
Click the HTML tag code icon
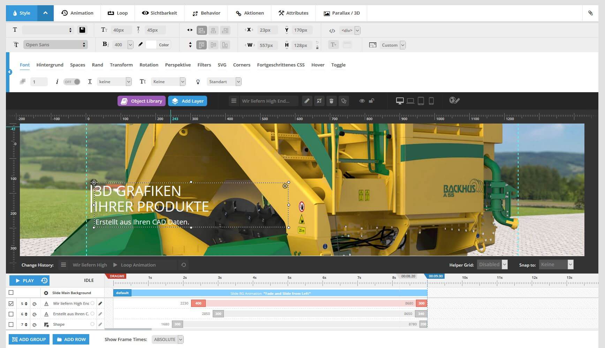(332, 31)
